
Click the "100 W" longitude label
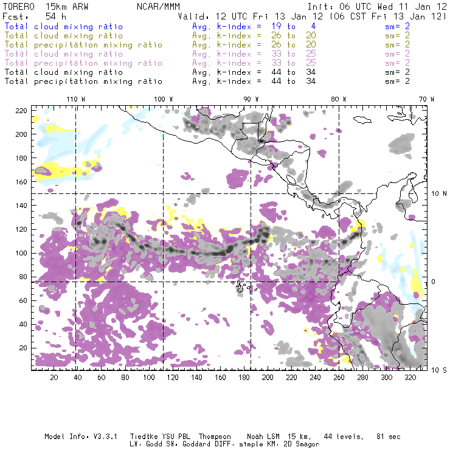(x=164, y=99)
